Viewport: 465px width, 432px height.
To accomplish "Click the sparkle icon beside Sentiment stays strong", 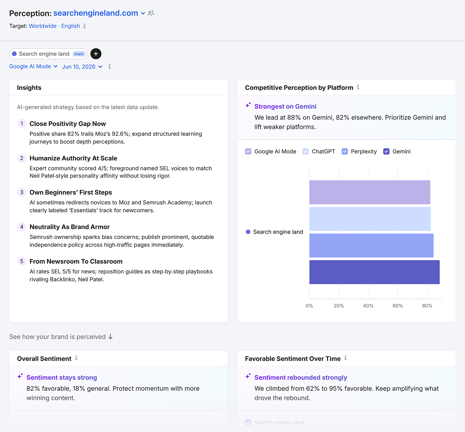I will 20,376.
